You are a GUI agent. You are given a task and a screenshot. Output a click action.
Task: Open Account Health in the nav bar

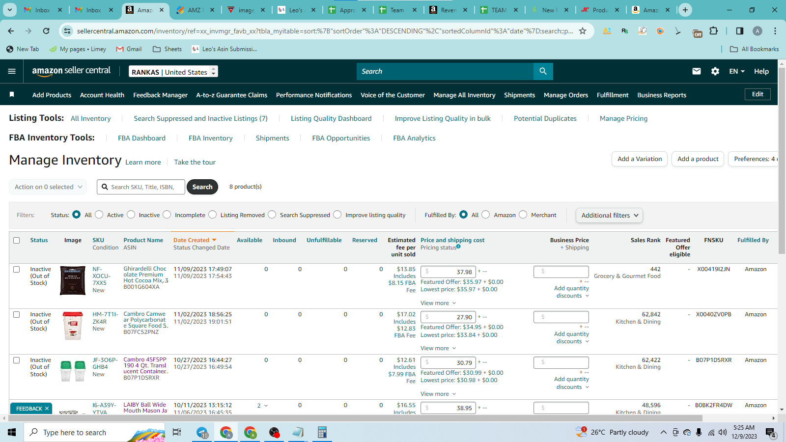[x=102, y=95]
